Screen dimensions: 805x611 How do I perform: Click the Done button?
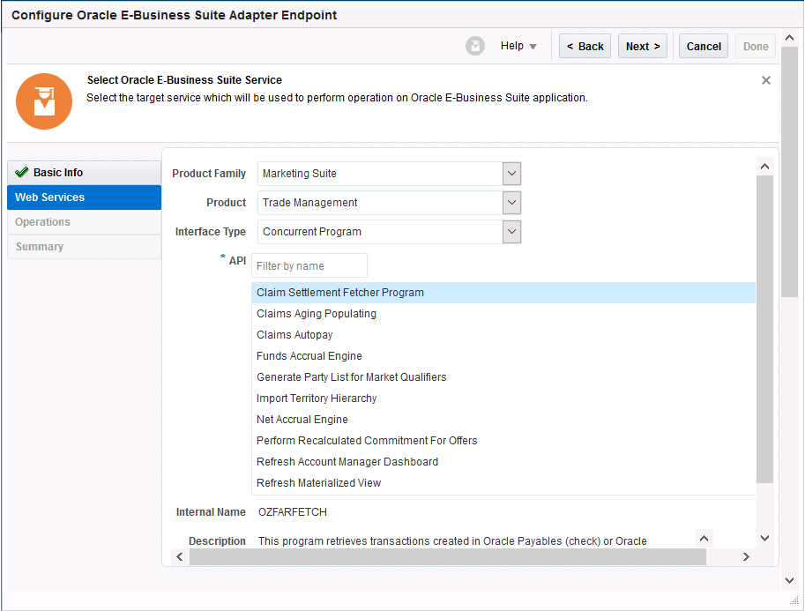pos(756,46)
